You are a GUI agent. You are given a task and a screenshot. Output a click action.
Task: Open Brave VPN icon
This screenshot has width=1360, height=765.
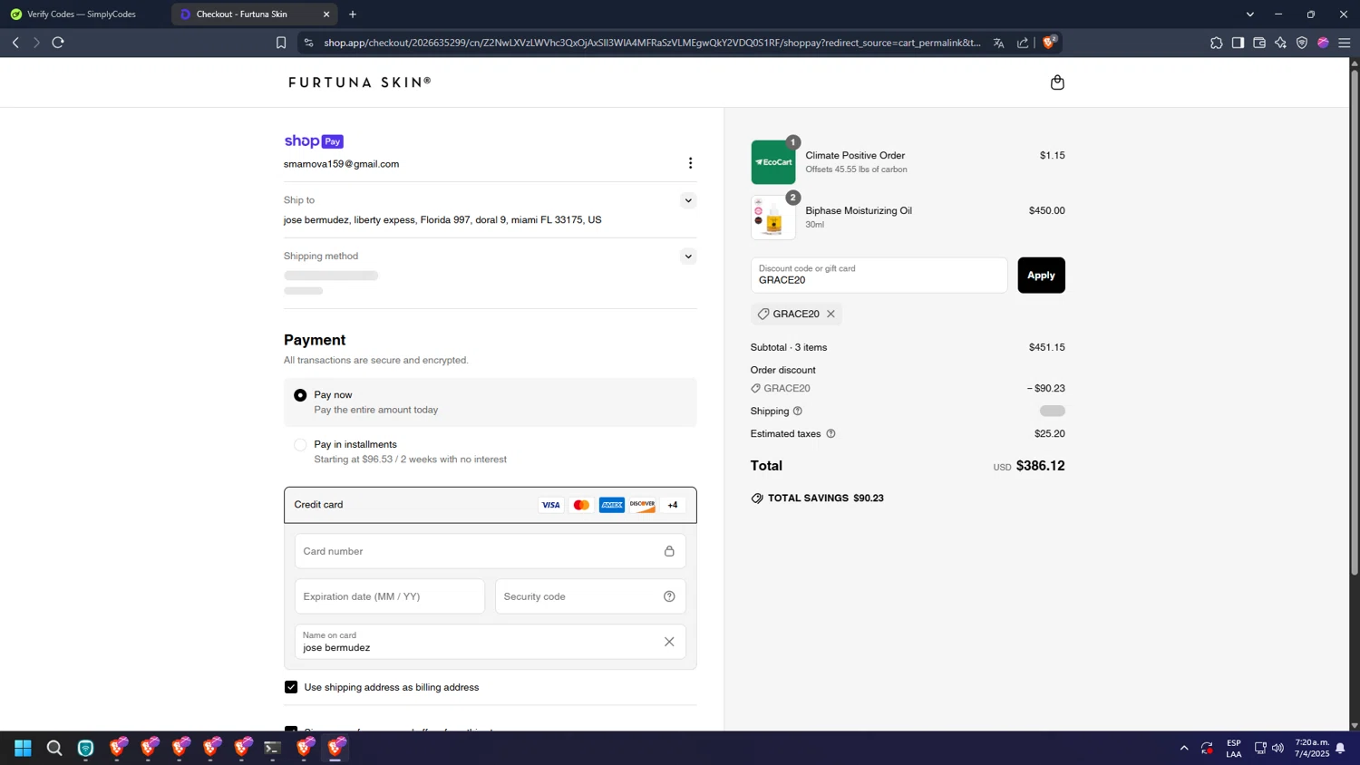click(1302, 43)
